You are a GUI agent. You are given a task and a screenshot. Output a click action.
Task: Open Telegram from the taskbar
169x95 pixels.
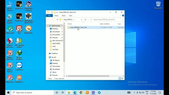coord(99,93)
